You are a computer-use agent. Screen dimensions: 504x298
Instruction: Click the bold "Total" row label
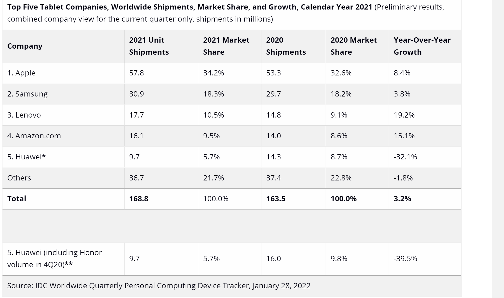coord(17,199)
